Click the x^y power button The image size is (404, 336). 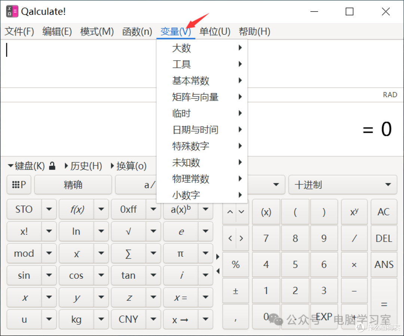[354, 212]
